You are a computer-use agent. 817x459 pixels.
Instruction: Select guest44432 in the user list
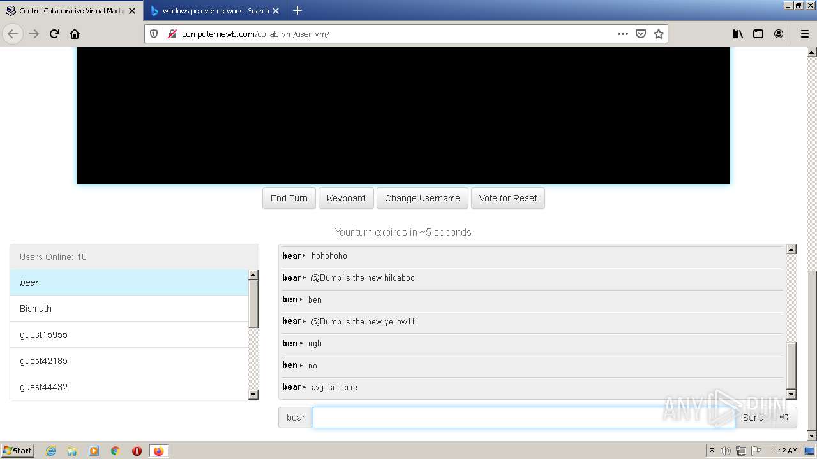[129, 386]
